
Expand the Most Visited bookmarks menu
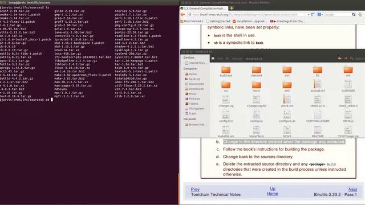pyautogui.click(x=192, y=21)
